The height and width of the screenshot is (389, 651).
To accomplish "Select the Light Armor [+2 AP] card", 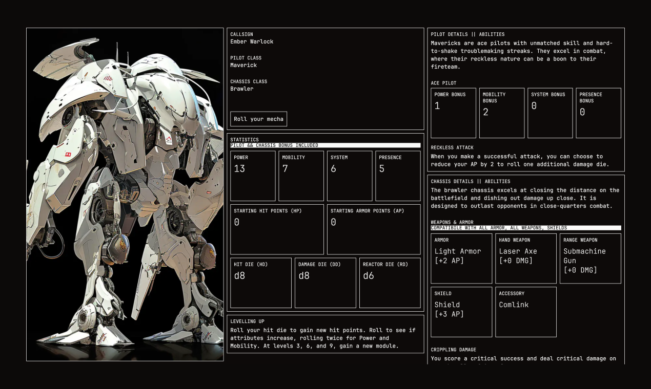I will click(x=461, y=258).
